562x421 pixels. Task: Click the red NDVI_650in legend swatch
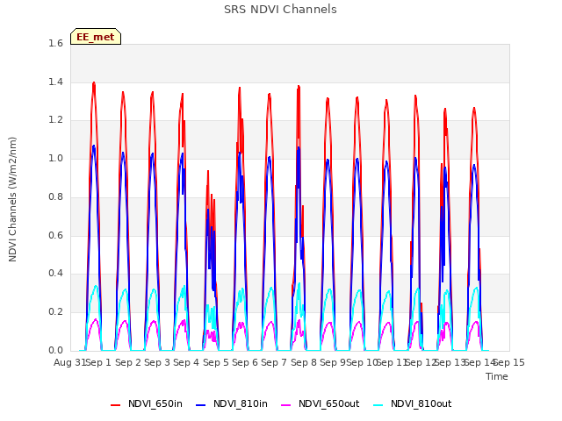click(x=115, y=404)
